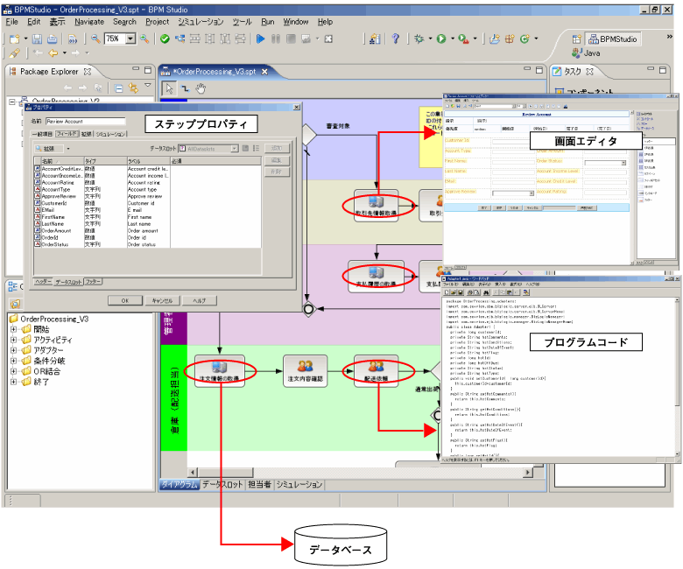Switch to the シミュレーション bottom editor tab
This screenshot has width=683, height=569.
299,485
